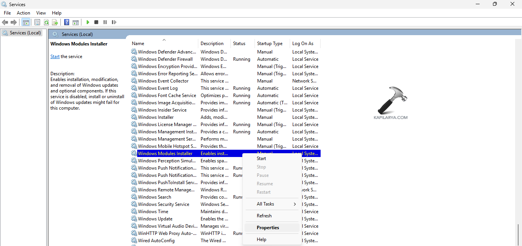Click the Back arrow toolbar icon
The height and width of the screenshot is (246, 522).
pos(5,22)
